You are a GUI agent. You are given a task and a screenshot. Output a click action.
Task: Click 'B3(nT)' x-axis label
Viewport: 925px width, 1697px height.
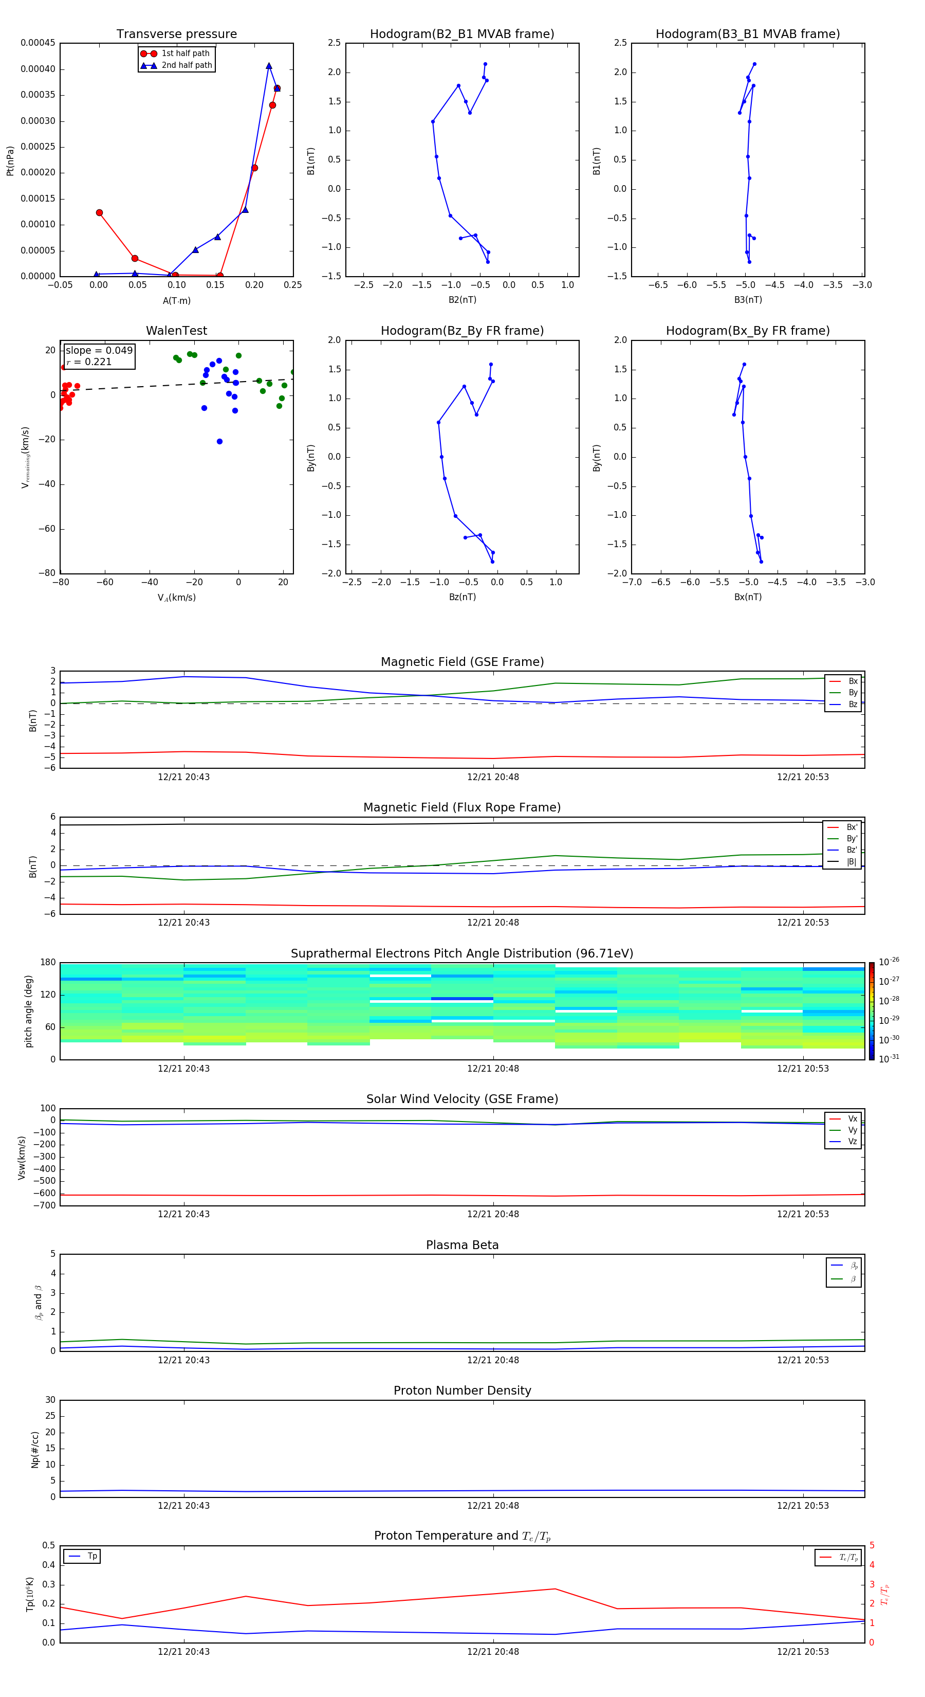click(x=748, y=300)
